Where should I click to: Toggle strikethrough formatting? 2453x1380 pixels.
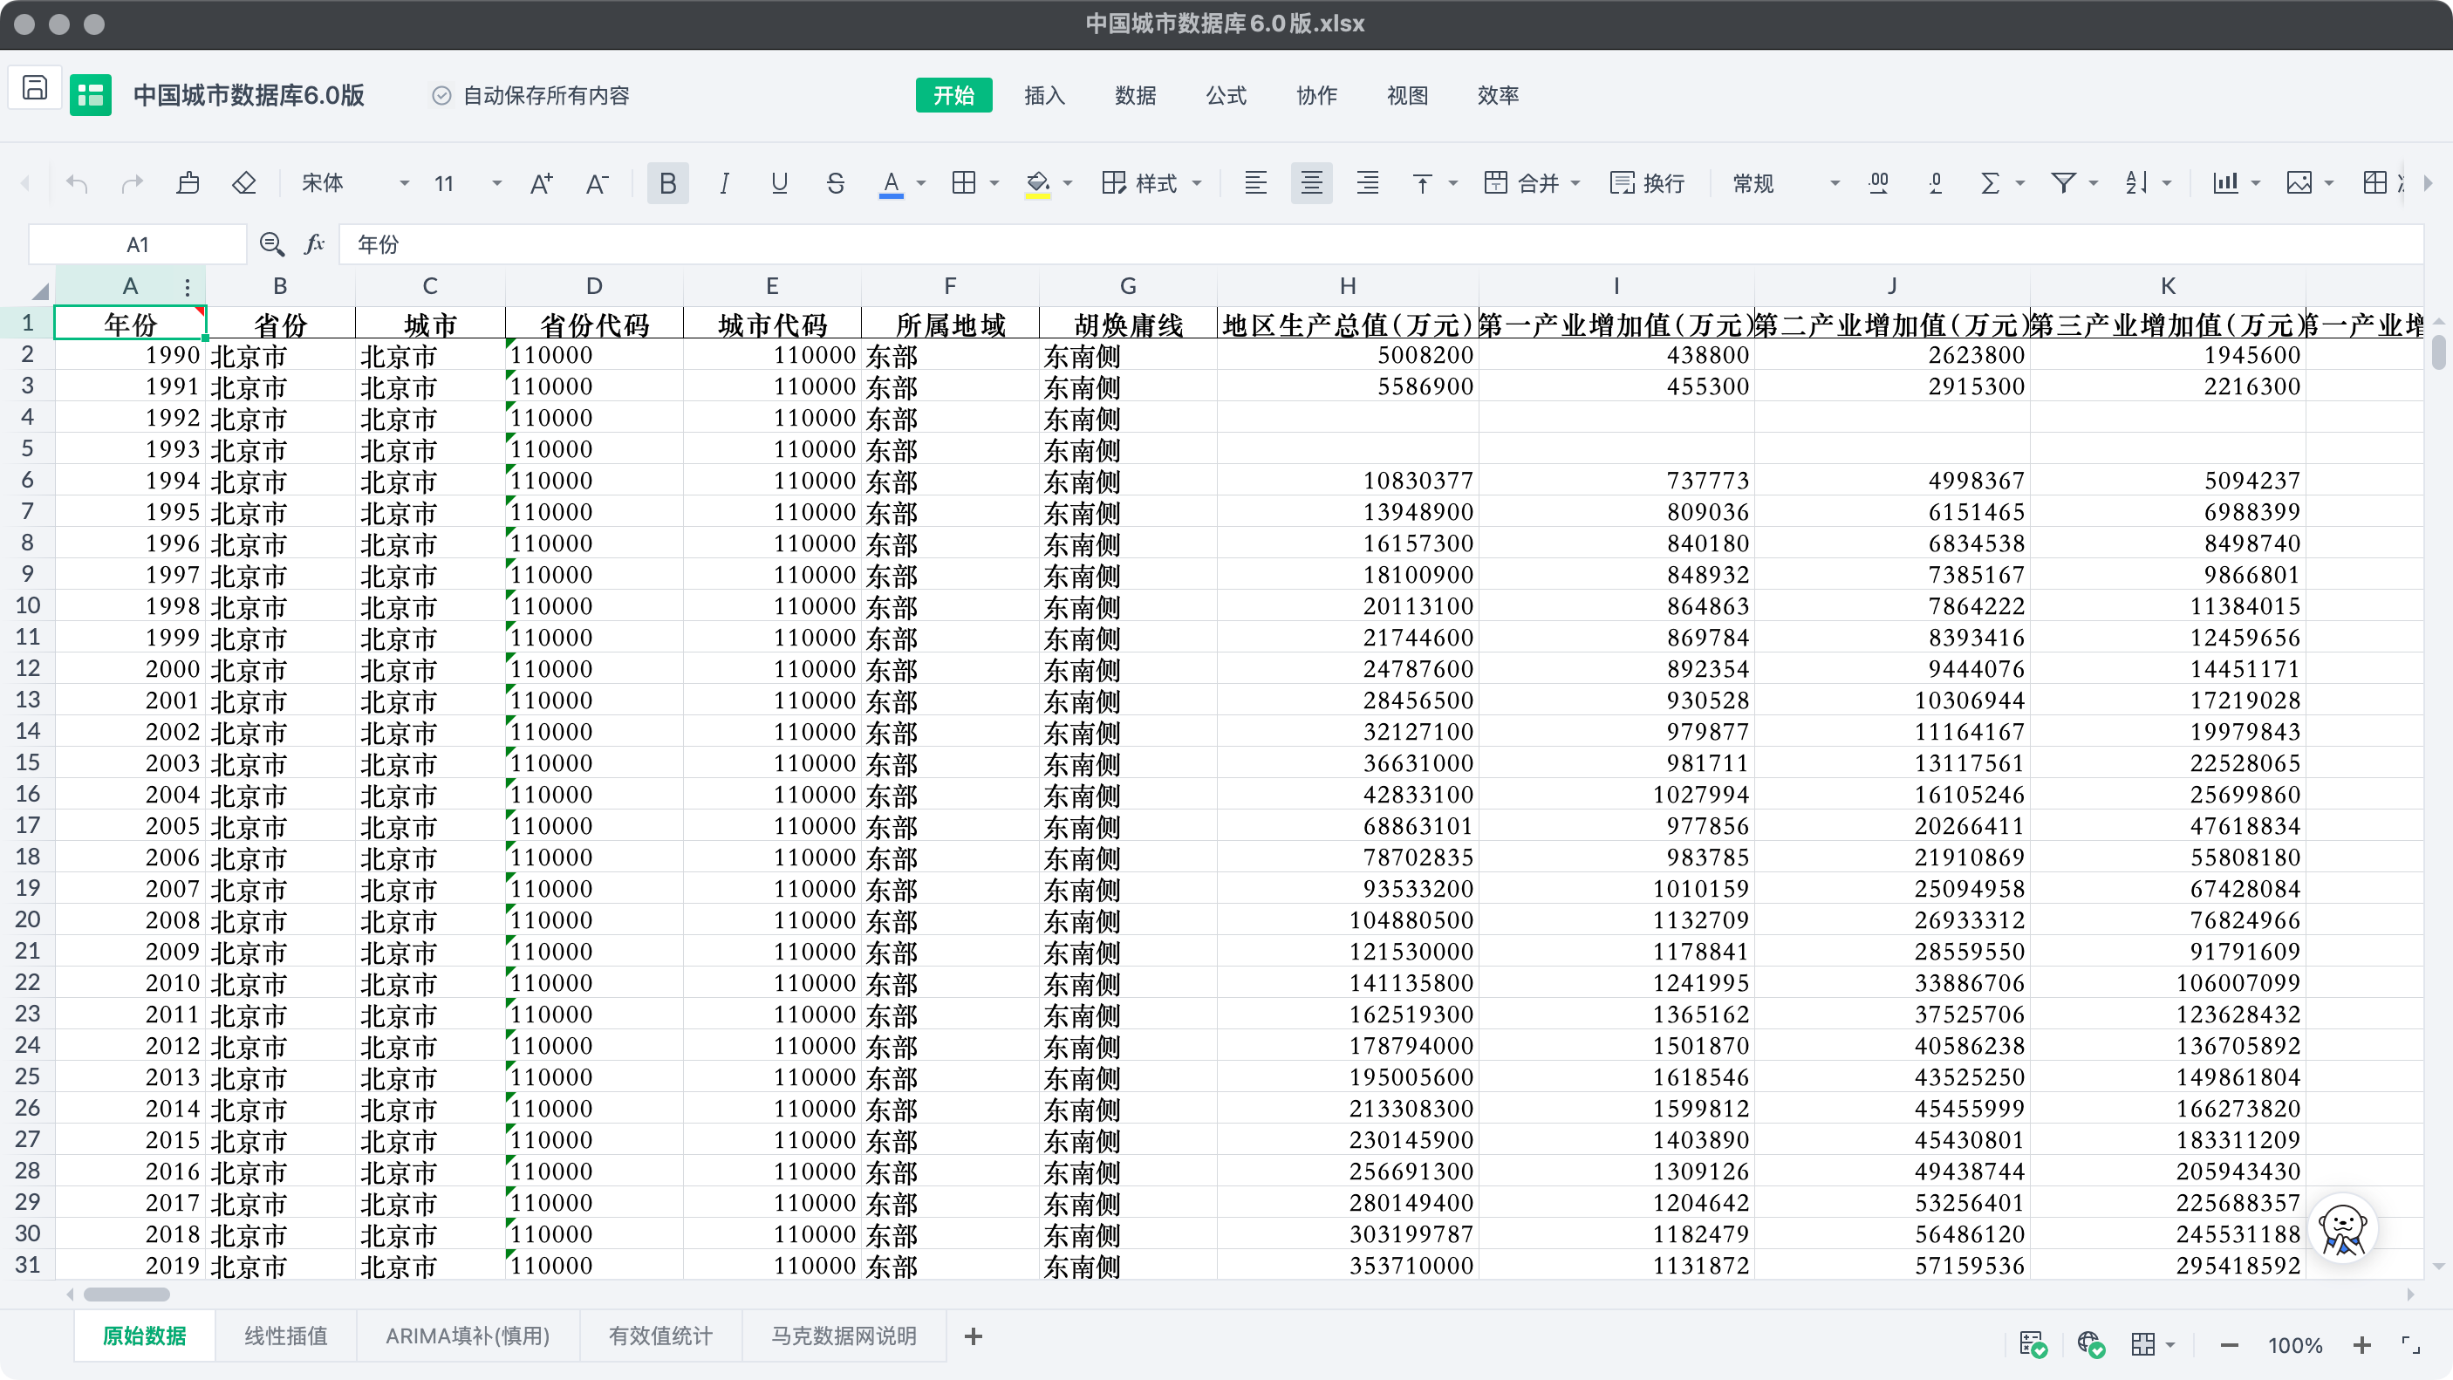(x=835, y=183)
